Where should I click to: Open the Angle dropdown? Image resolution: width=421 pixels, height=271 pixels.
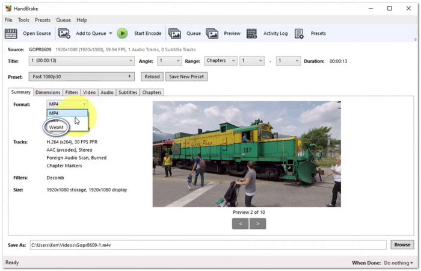[170, 61]
